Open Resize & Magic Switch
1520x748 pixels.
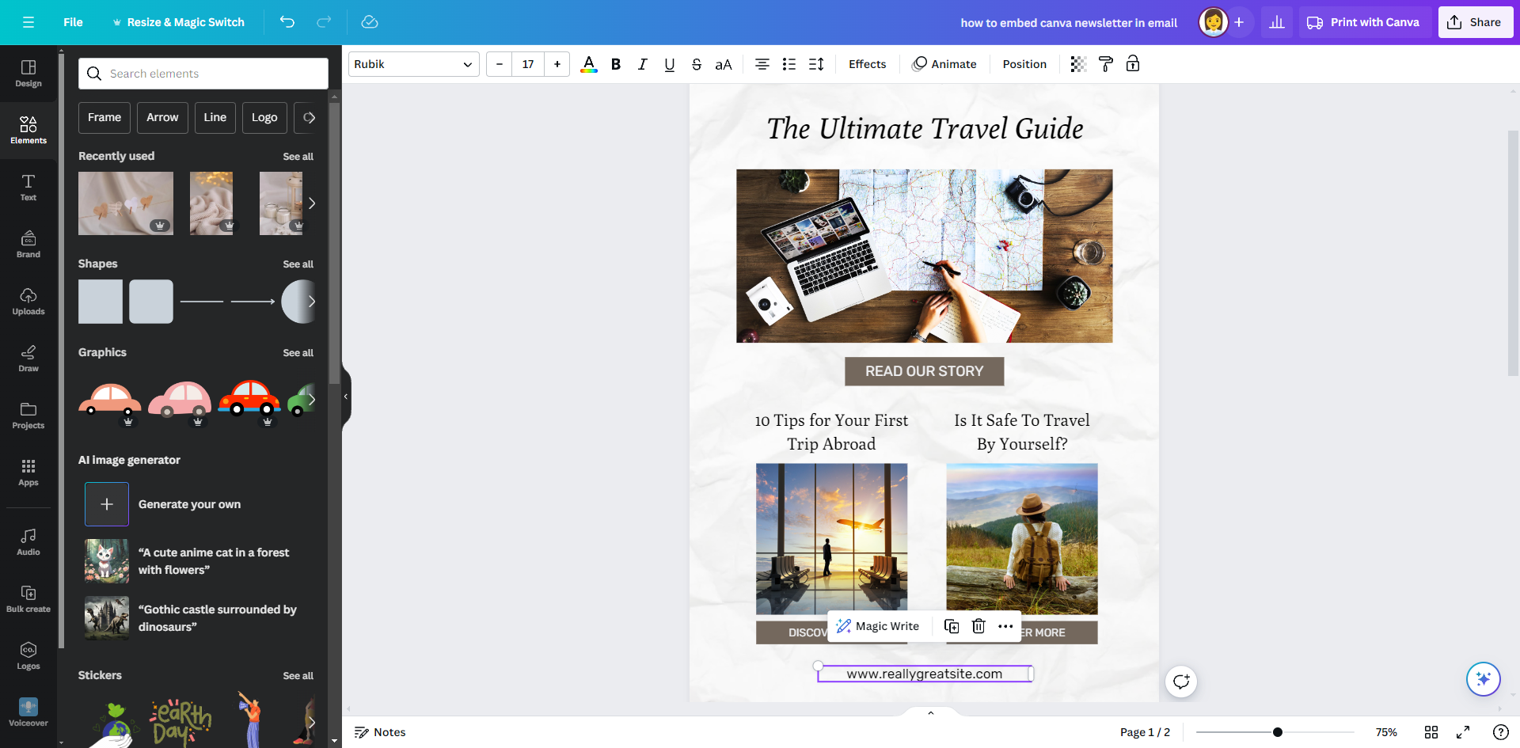point(178,22)
